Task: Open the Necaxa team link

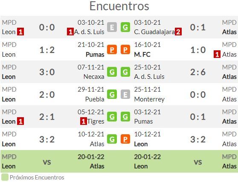Action: tap(94, 77)
